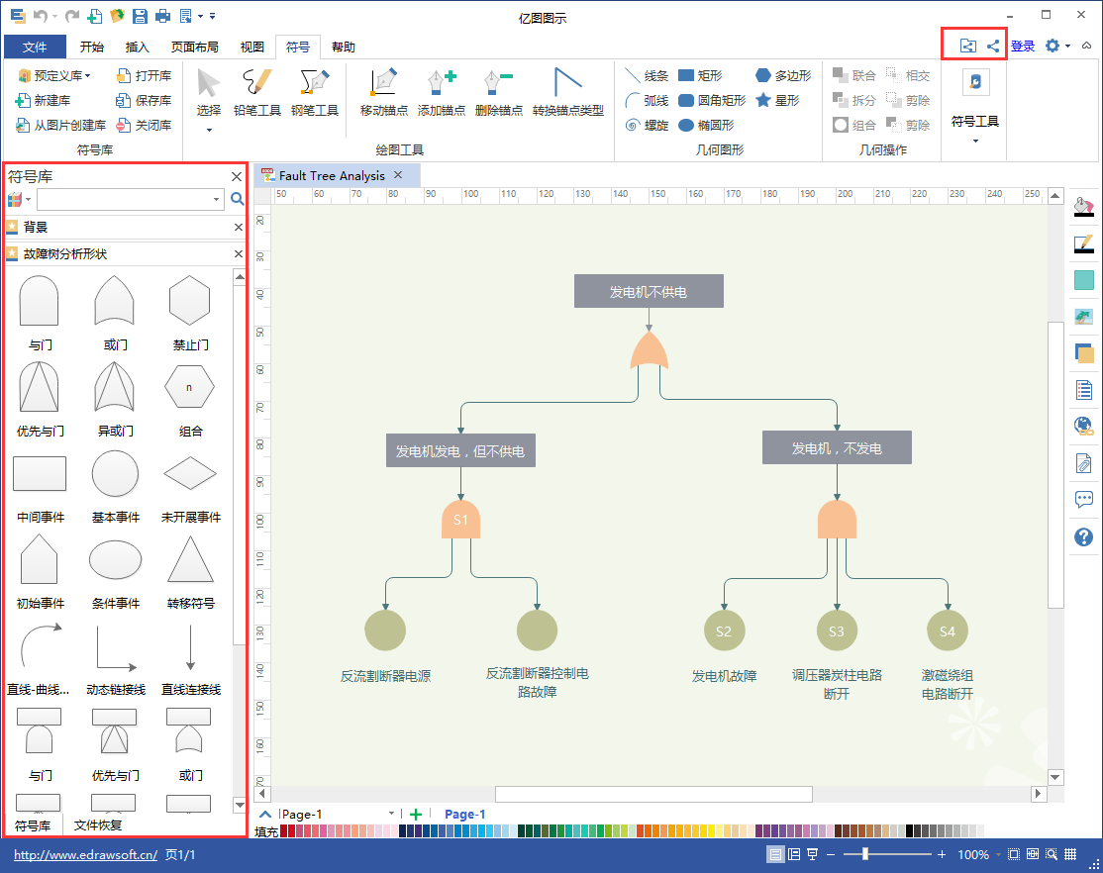Click 保存库 in the ribbon
Viewport: 1103px width, 873px height.
point(144,101)
